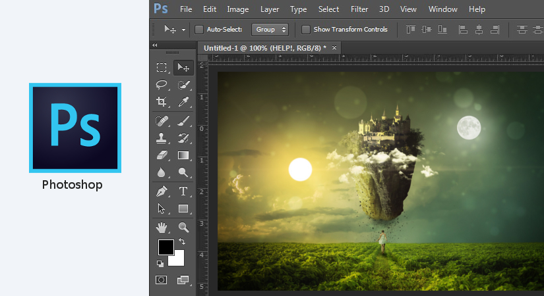Enable the Auto-Select checkbox

[x=199, y=30]
